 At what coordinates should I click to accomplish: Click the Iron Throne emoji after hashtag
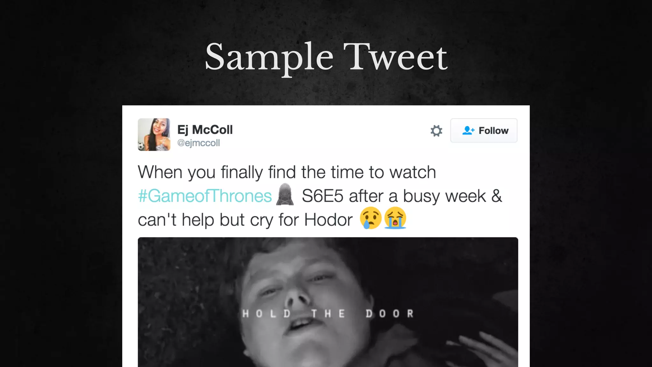click(285, 194)
